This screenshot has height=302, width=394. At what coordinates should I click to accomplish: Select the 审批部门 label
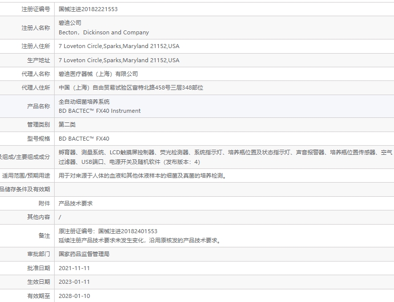(38, 254)
